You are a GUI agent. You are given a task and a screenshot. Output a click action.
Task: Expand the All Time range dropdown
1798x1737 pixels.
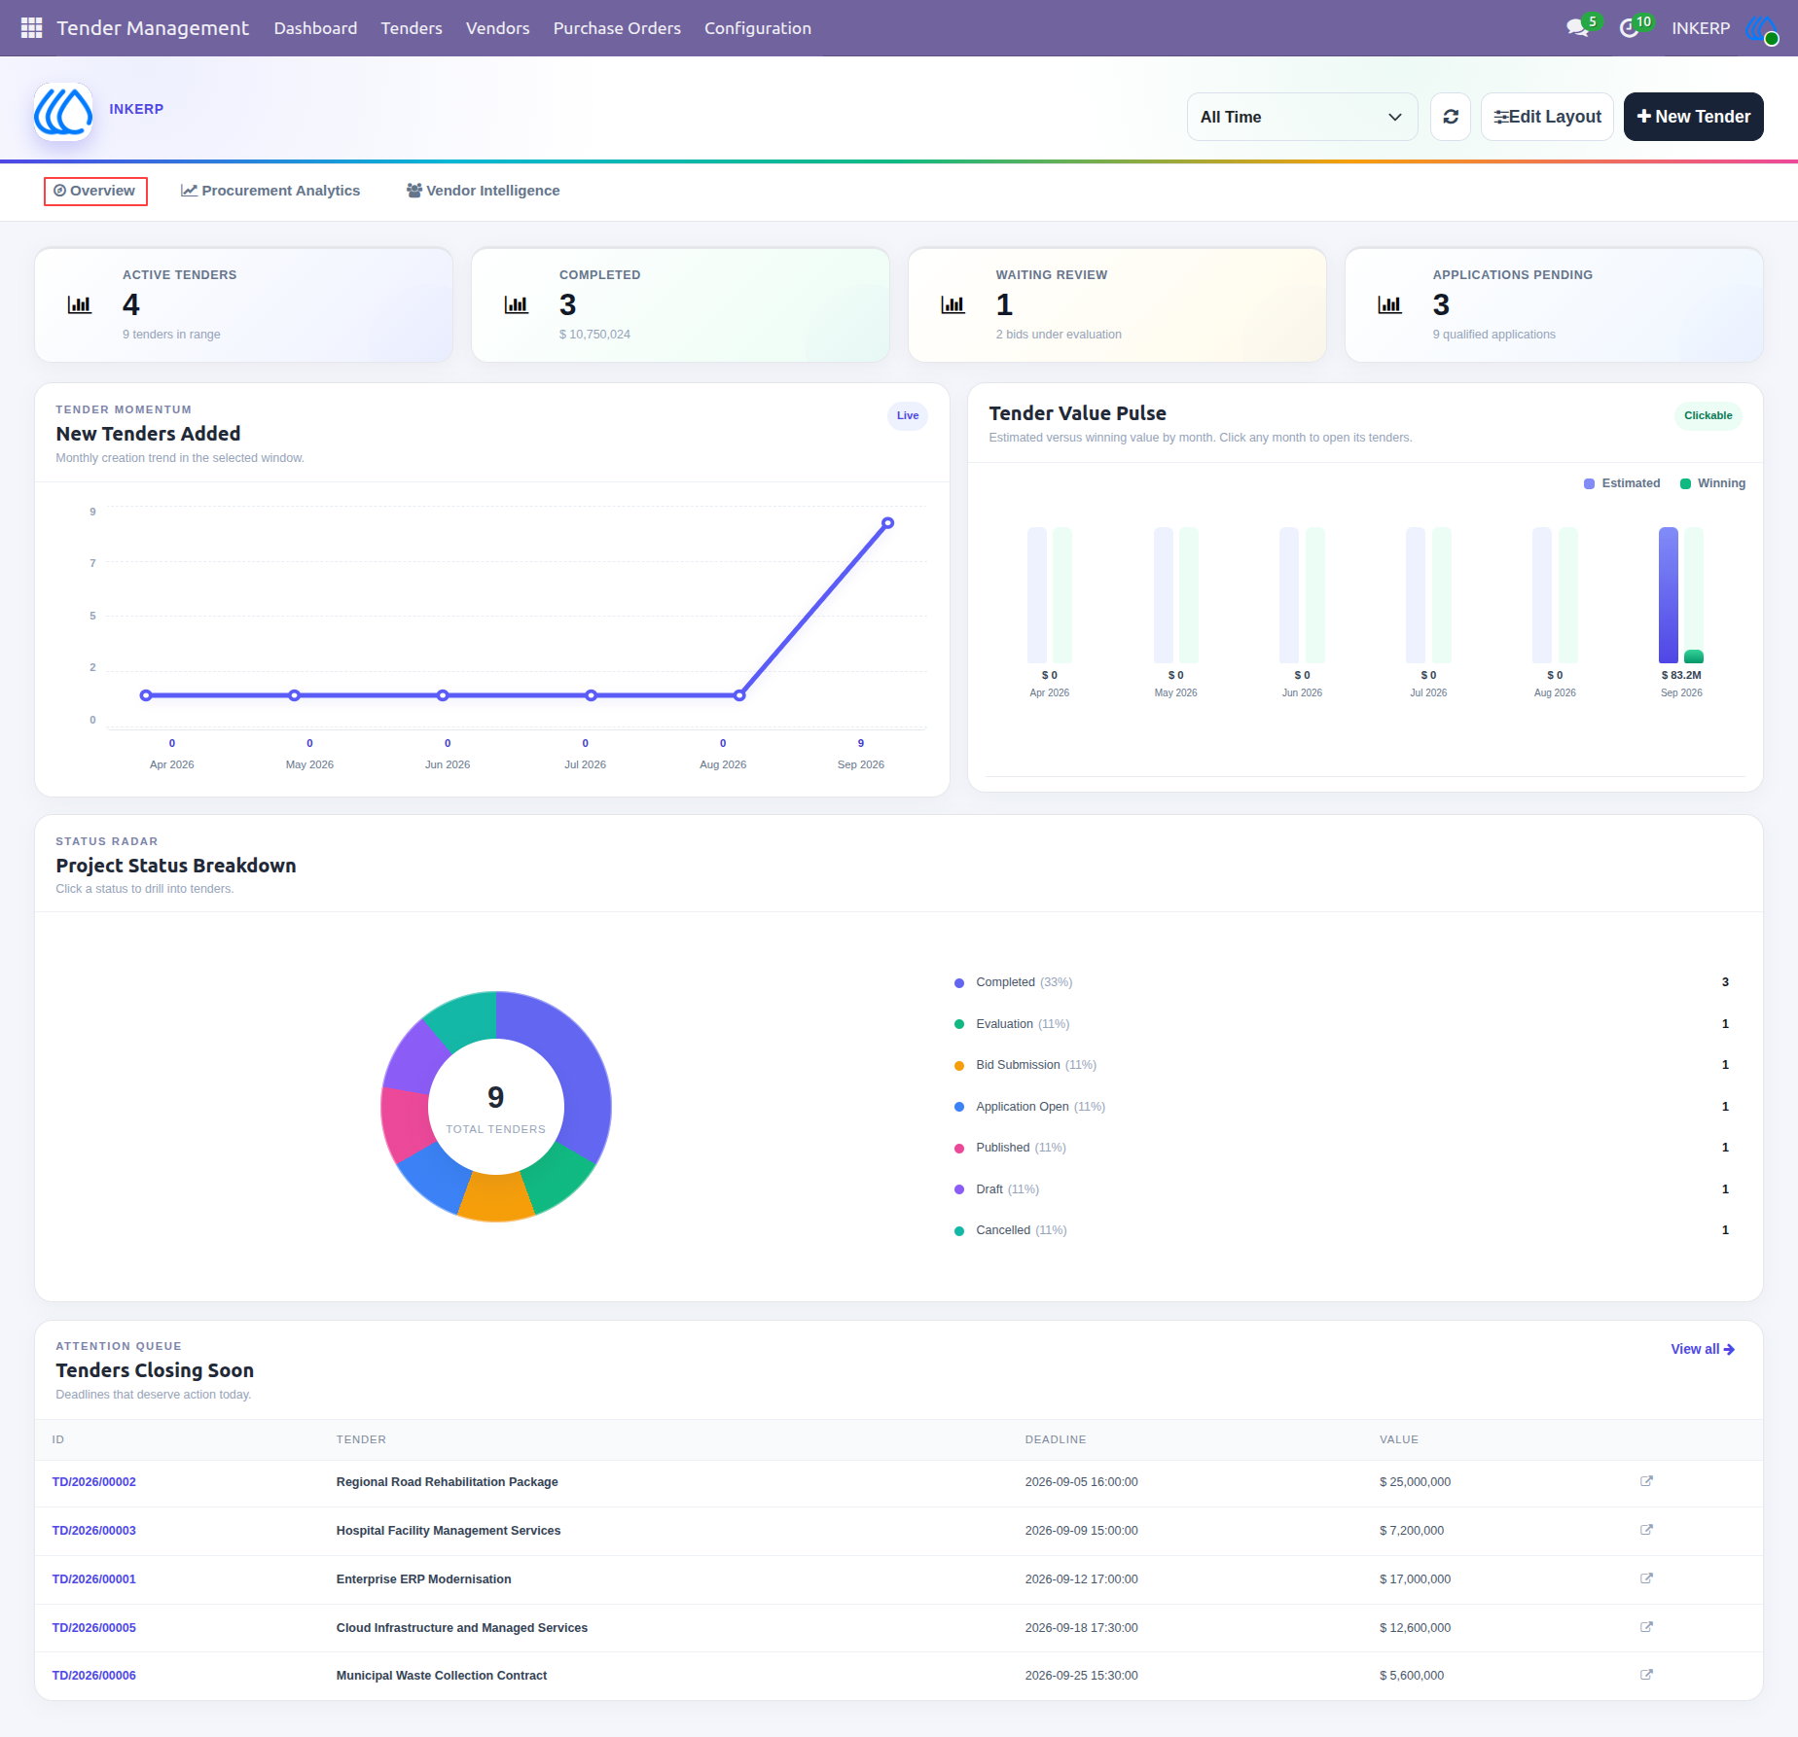(1302, 117)
